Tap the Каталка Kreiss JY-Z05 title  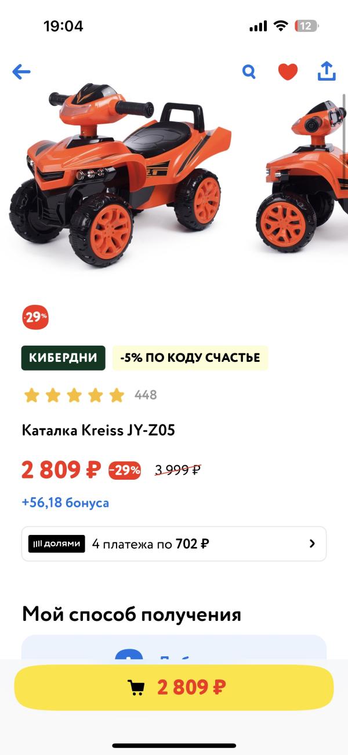tap(99, 430)
